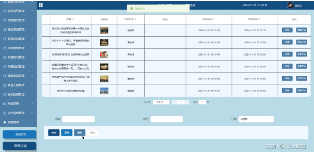Tick the checkbox for the 文化遗产保护 article row
This screenshot has width=314, height=152.
click(x=45, y=79)
